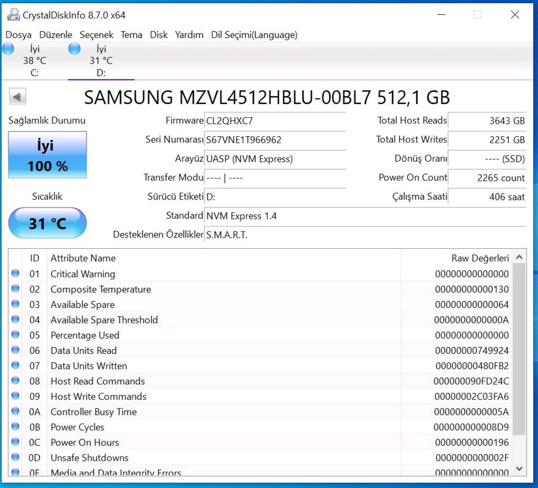538x488 pixels.
Task: Click blue health orb above D: drive
Action: [74, 49]
